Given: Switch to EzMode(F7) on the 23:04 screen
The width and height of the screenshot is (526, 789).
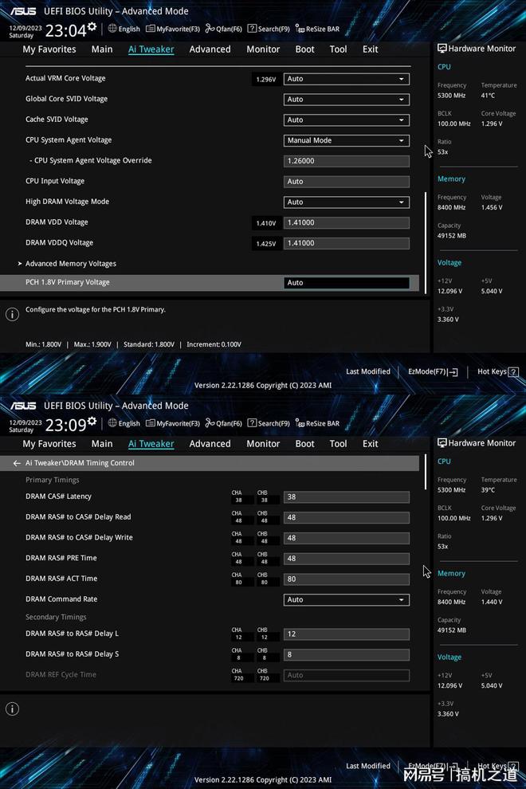Looking at the screenshot, I should (433, 372).
